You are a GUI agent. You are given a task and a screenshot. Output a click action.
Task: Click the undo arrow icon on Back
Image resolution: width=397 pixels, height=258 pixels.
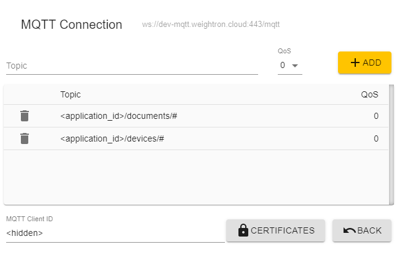click(350, 230)
